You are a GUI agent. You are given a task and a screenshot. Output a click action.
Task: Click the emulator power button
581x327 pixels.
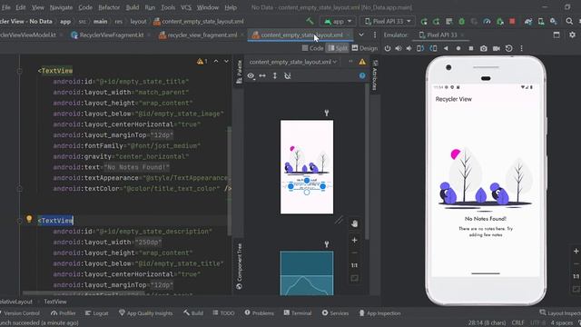click(x=388, y=48)
